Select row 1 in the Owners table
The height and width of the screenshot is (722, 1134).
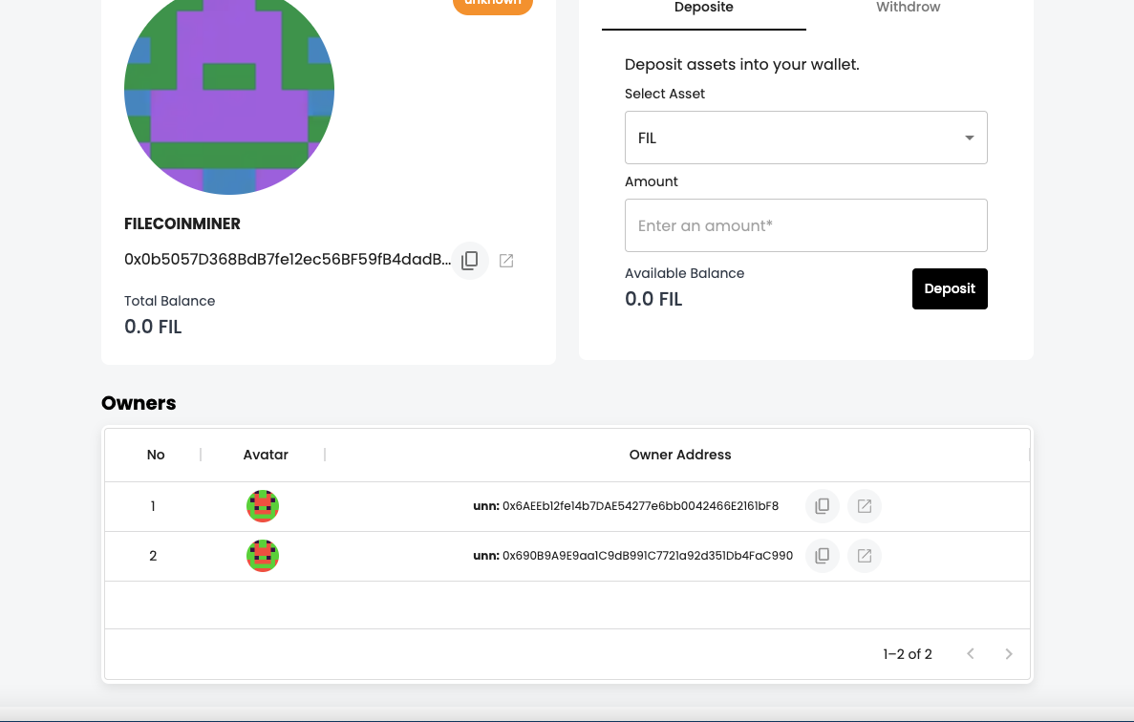tap(567, 506)
